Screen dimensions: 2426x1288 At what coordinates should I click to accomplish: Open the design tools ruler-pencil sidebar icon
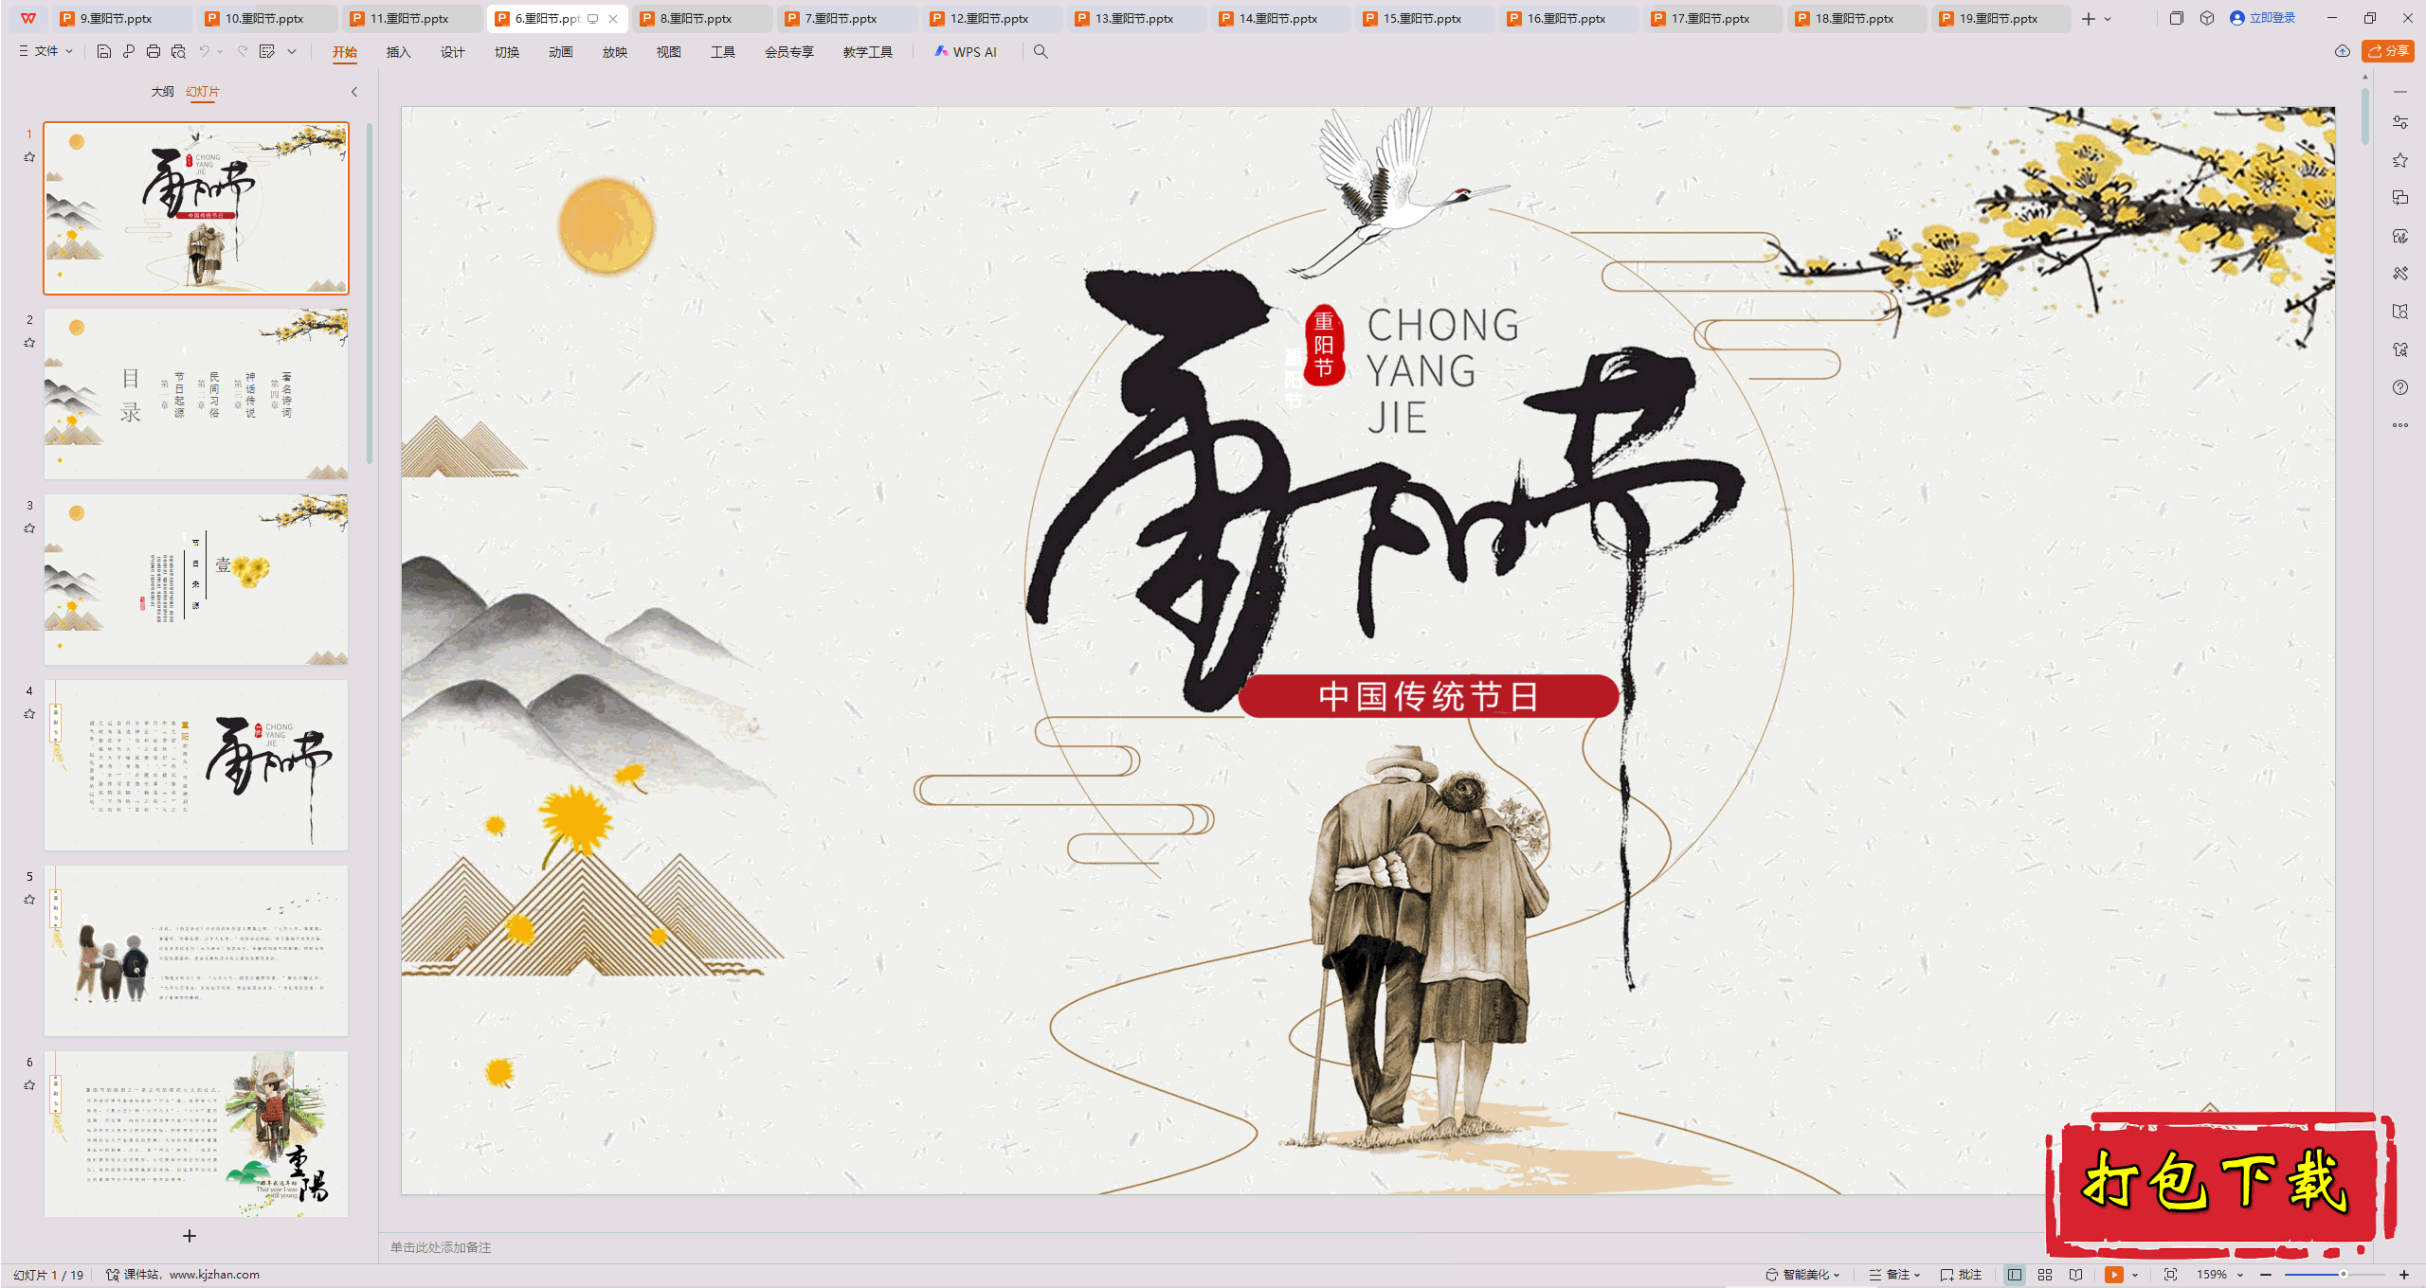coord(2400,274)
